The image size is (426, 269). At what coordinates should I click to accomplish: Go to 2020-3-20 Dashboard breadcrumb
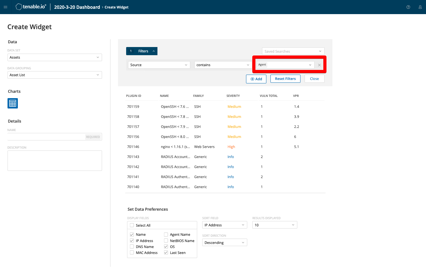click(x=77, y=7)
